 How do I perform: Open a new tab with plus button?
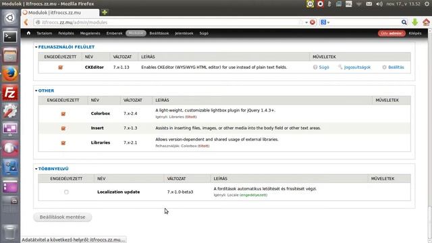[105, 12]
